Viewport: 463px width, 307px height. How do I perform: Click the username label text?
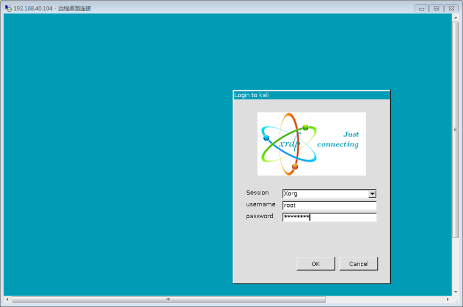tap(261, 204)
